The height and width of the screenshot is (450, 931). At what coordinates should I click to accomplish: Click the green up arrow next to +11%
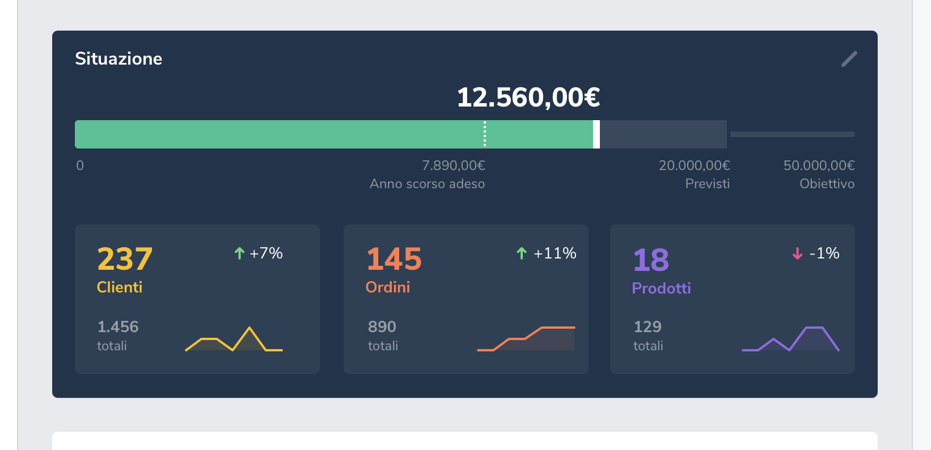click(522, 253)
